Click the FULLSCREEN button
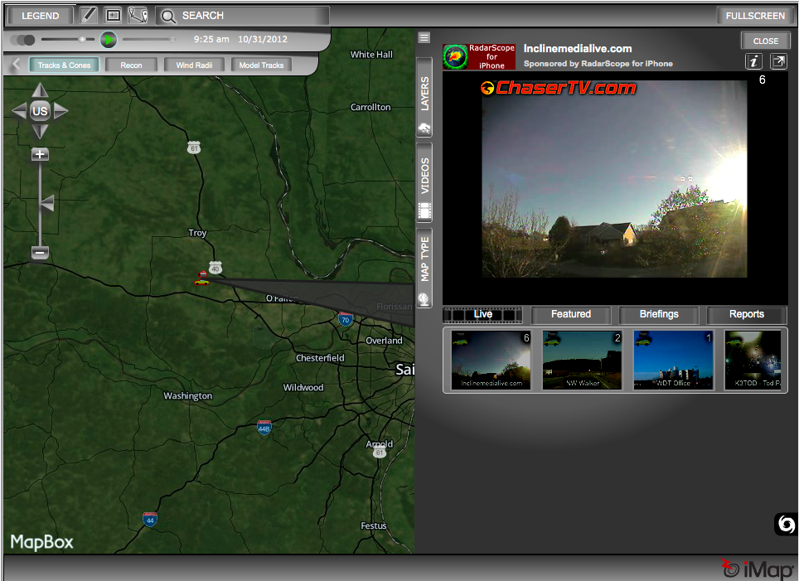The height and width of the screenshot is (581, 799). click(755, 15)
